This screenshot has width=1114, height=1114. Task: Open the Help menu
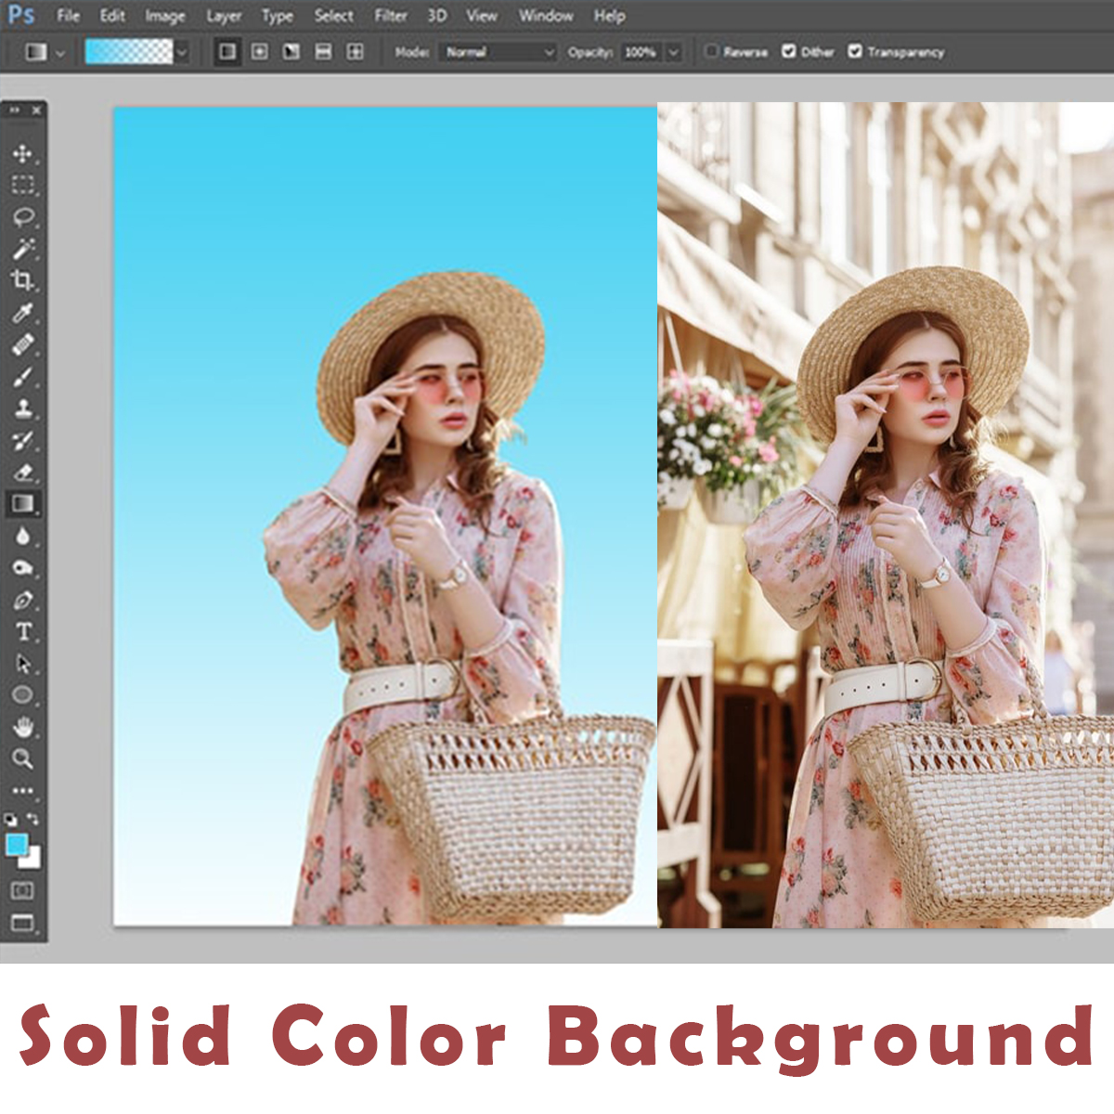[x=609, y=16]
